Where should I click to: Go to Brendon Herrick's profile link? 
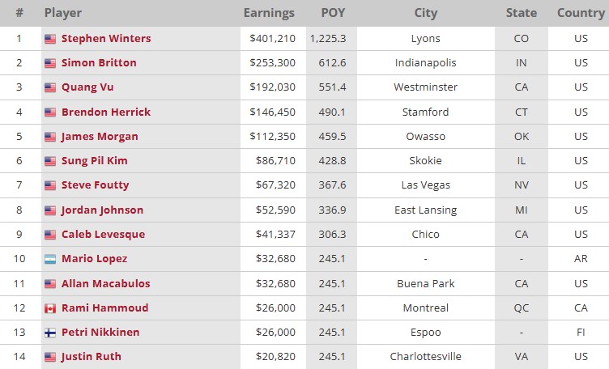106,112
